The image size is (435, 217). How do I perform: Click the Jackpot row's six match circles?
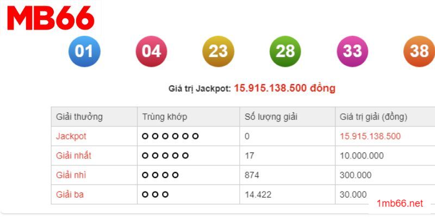click(x=170, y=136)
